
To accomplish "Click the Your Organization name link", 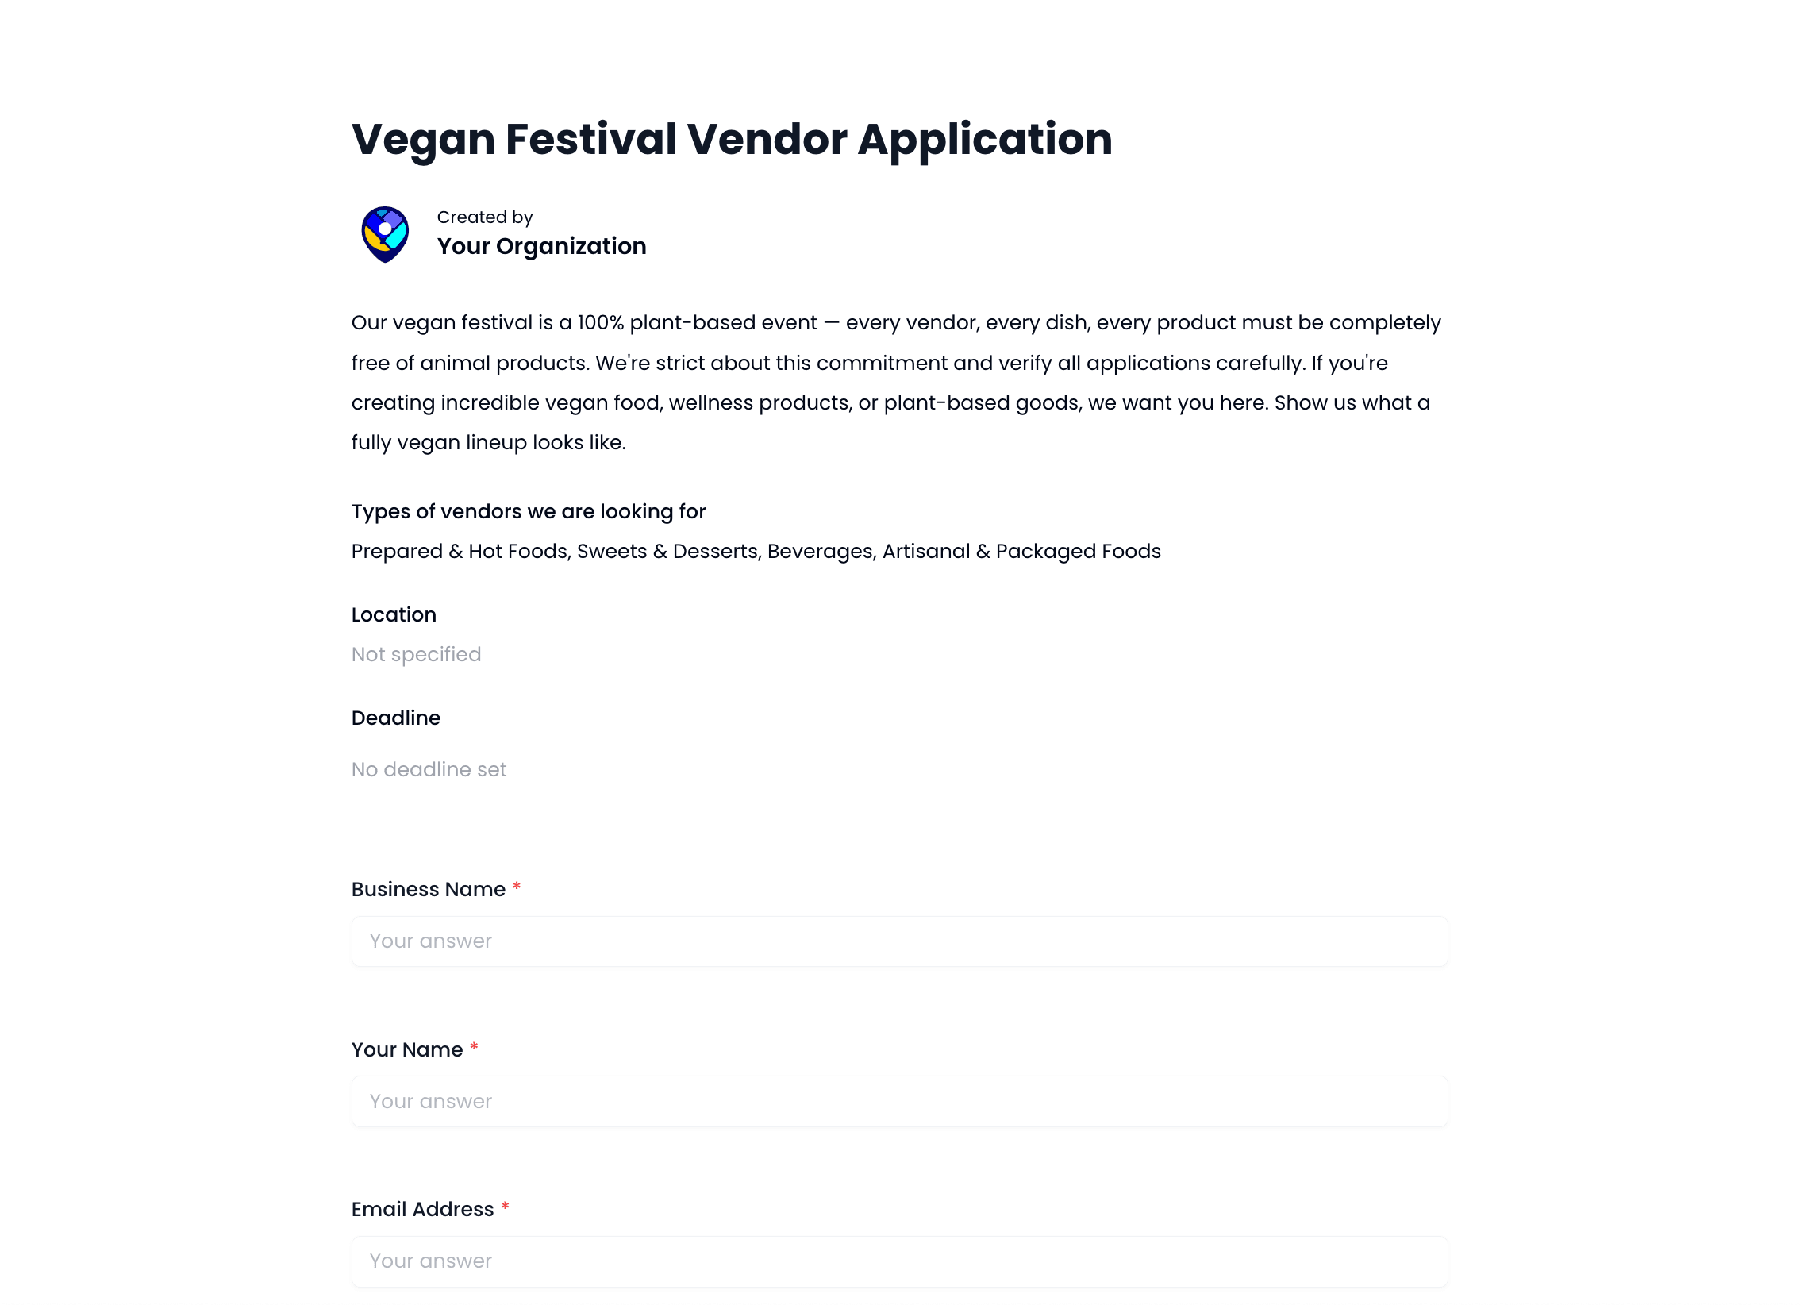I will tap(542, 247).
